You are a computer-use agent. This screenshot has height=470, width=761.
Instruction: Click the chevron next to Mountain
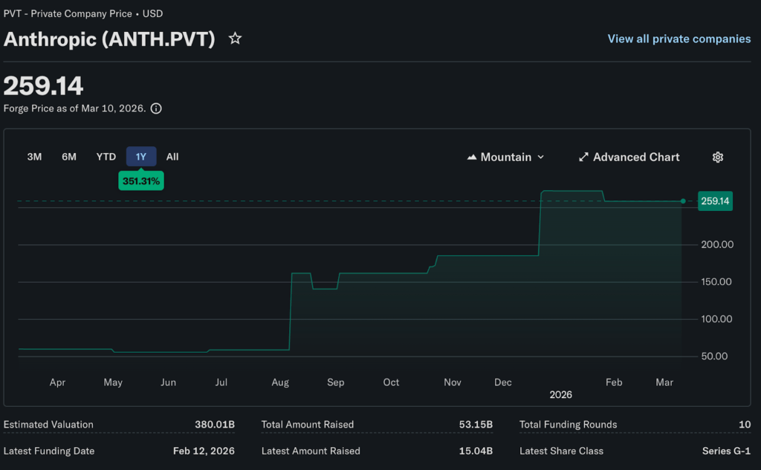[540, 157]
